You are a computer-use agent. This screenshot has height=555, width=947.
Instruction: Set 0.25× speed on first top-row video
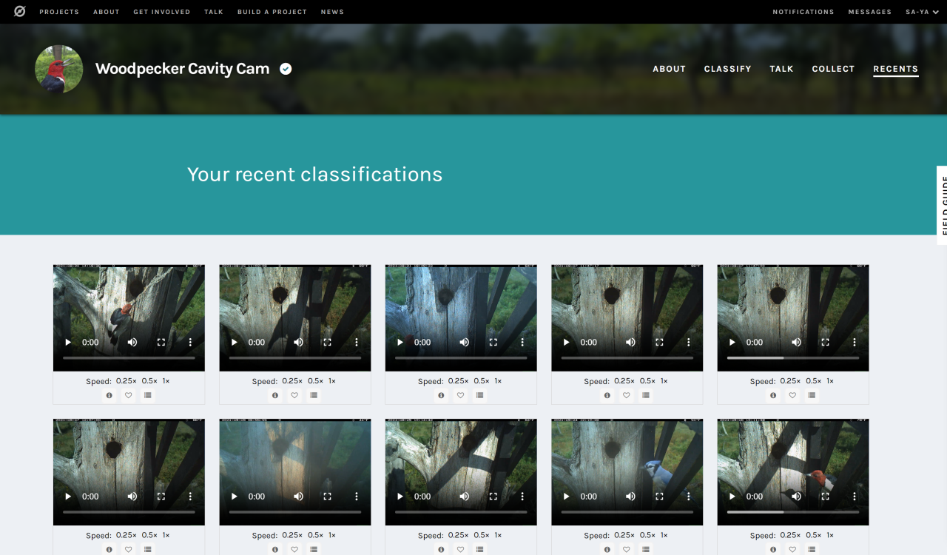pyautogui.click(x=127, y=381)
